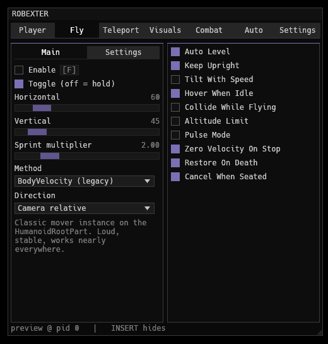Screen dimensions: 328x344
Task: Open the Fly Settings sub-tab
Action: click(123, 52)
